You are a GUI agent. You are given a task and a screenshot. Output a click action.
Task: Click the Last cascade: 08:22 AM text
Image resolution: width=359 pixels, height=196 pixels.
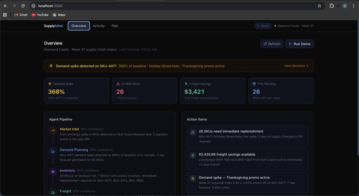point(138,49)
